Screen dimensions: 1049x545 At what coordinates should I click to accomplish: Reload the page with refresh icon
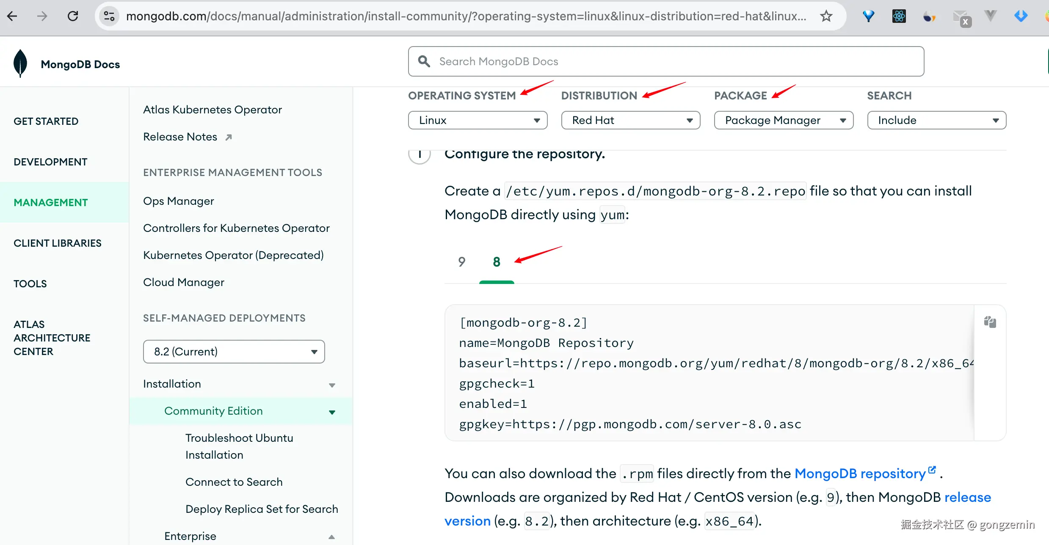[73, 17]
